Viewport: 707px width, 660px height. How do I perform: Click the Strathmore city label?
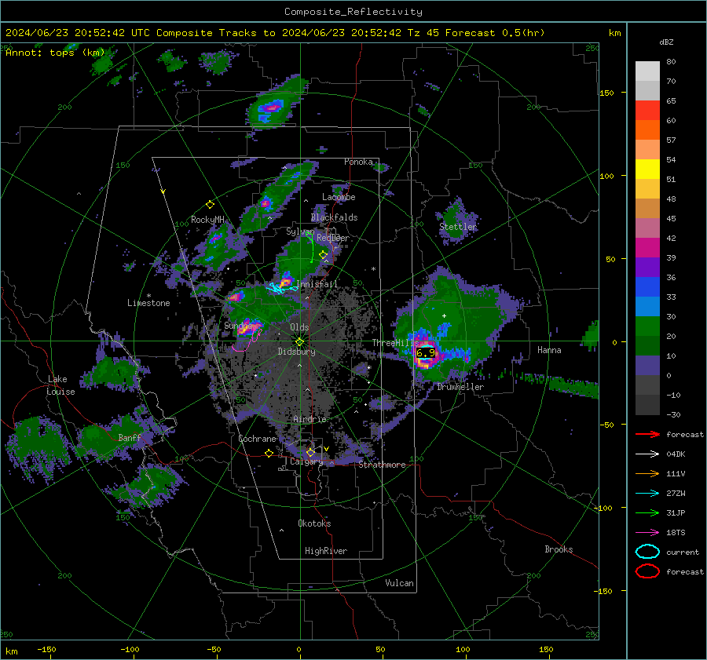tap(382, 465)
